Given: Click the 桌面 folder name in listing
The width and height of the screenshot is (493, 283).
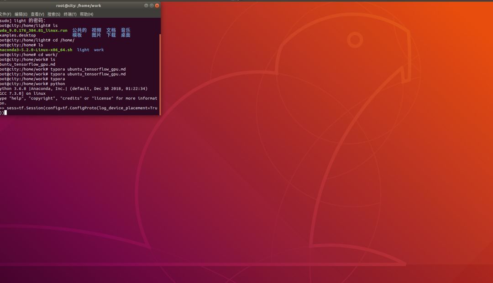Looking at the screenshot, I should tap(126, 35).
